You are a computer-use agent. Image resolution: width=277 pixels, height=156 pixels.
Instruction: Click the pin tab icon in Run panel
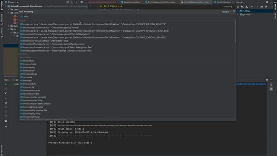(x=6, y=127)
